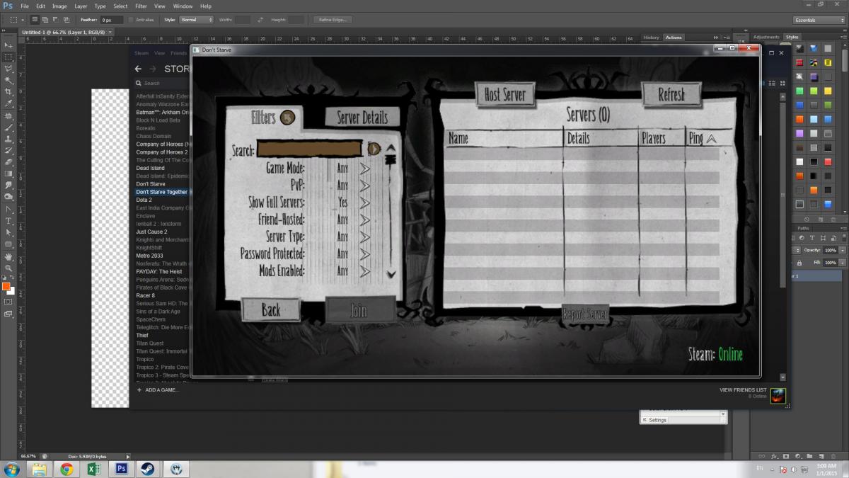Click ADD A GAME in Steam
The image size is (849, 478).
point(158,390)
